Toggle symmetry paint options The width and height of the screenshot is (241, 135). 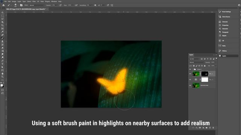(112, 5)
